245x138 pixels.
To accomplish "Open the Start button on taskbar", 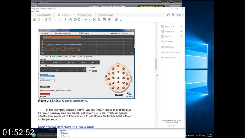I will pos(34,135).
